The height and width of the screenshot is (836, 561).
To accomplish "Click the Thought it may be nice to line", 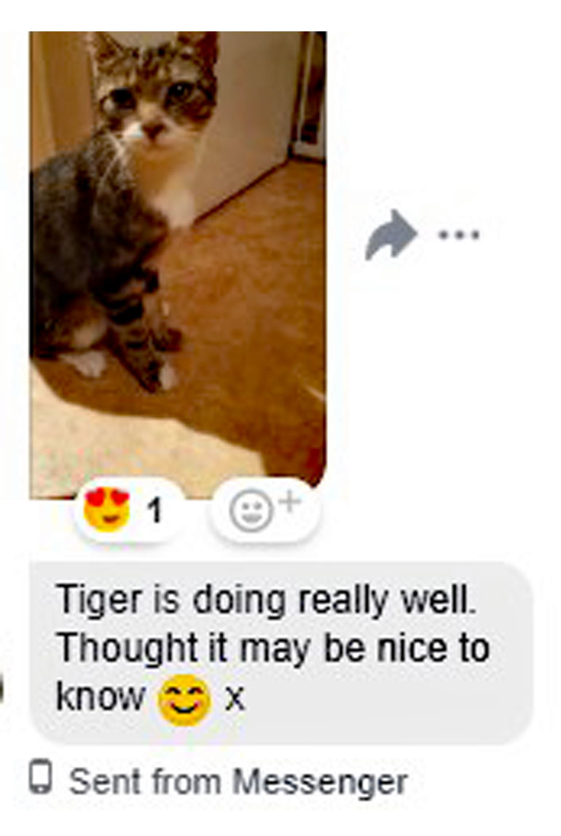I will click(272, 649).
